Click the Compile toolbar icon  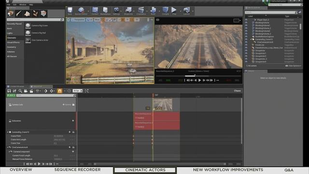coord(165,11)
